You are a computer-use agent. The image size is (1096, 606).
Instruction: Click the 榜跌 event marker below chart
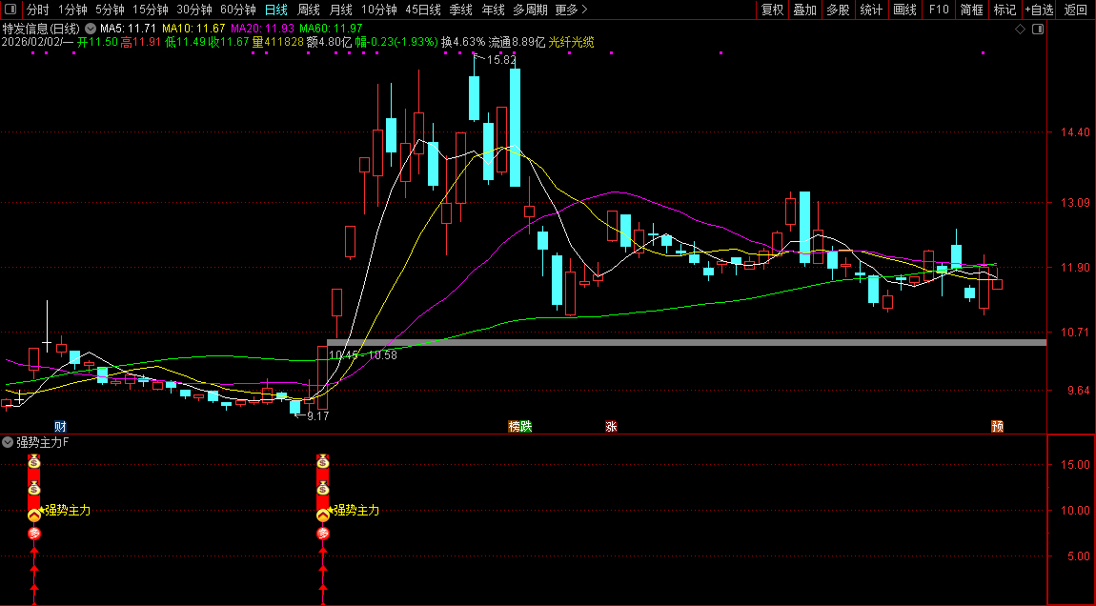[519, 426]
